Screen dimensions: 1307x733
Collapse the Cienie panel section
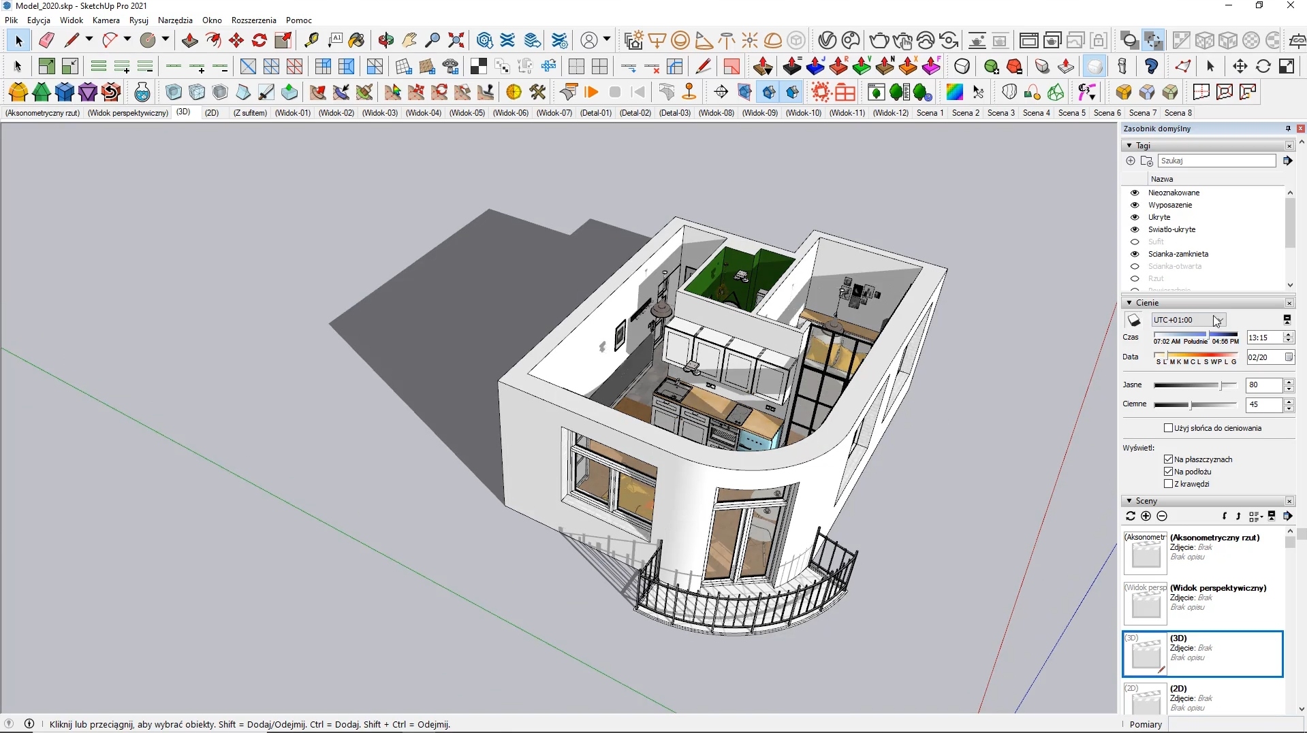click(x=1129, y=303)
